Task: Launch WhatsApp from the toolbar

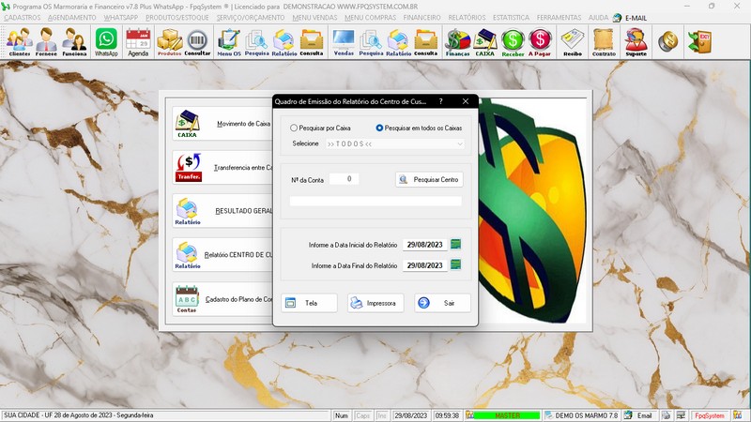Action: (x=106, y=41)
